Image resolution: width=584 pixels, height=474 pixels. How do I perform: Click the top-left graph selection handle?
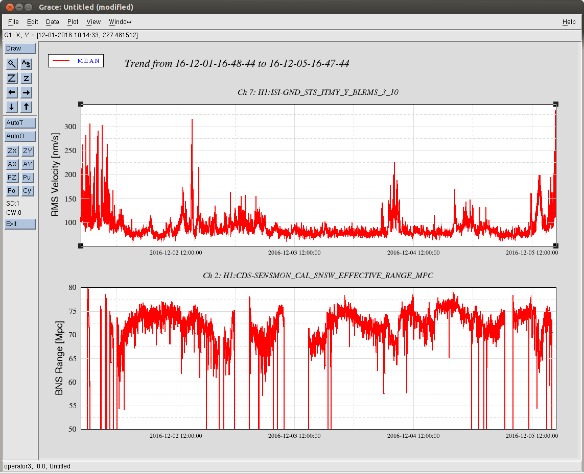point(81,105)
